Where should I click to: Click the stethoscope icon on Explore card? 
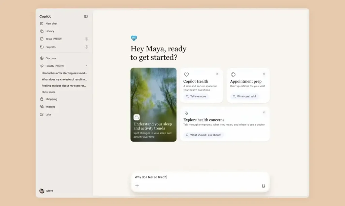(186, 113)
